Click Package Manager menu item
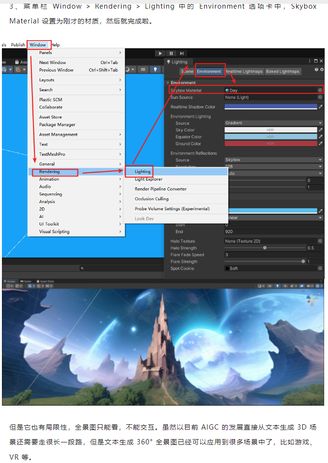Image resolution: width=328 pixels, height=463 pixels. pos(76,125)
